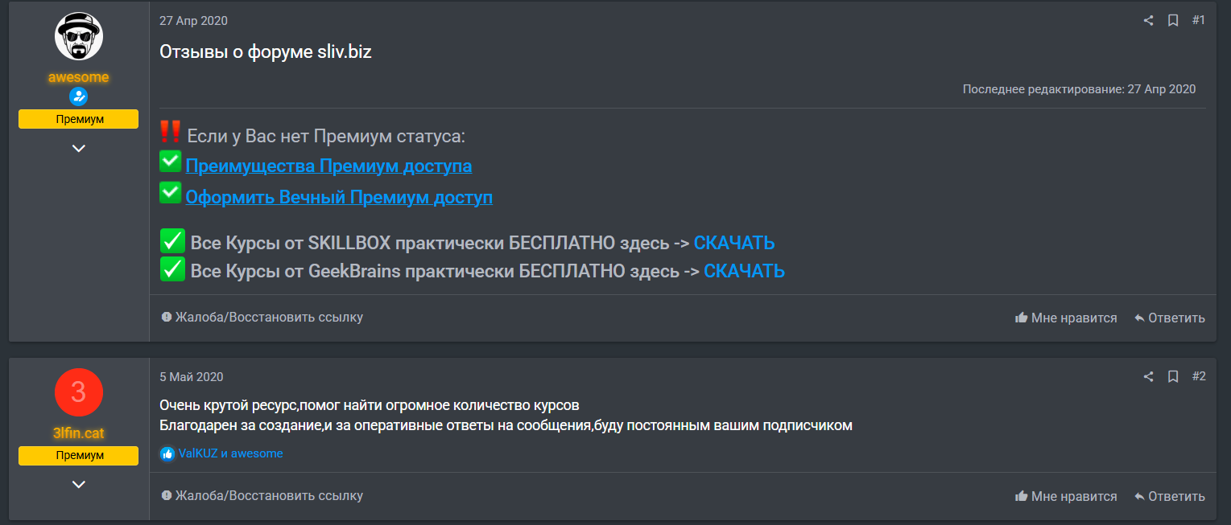Open awesome's username profile link

[x=78, y=77]
